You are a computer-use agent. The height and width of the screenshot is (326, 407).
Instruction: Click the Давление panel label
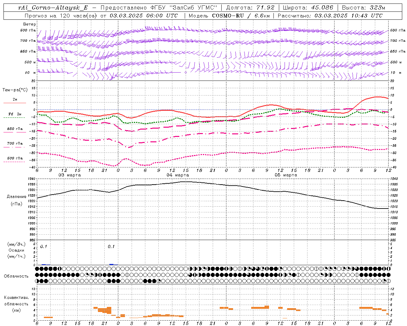tap(16, 197)
